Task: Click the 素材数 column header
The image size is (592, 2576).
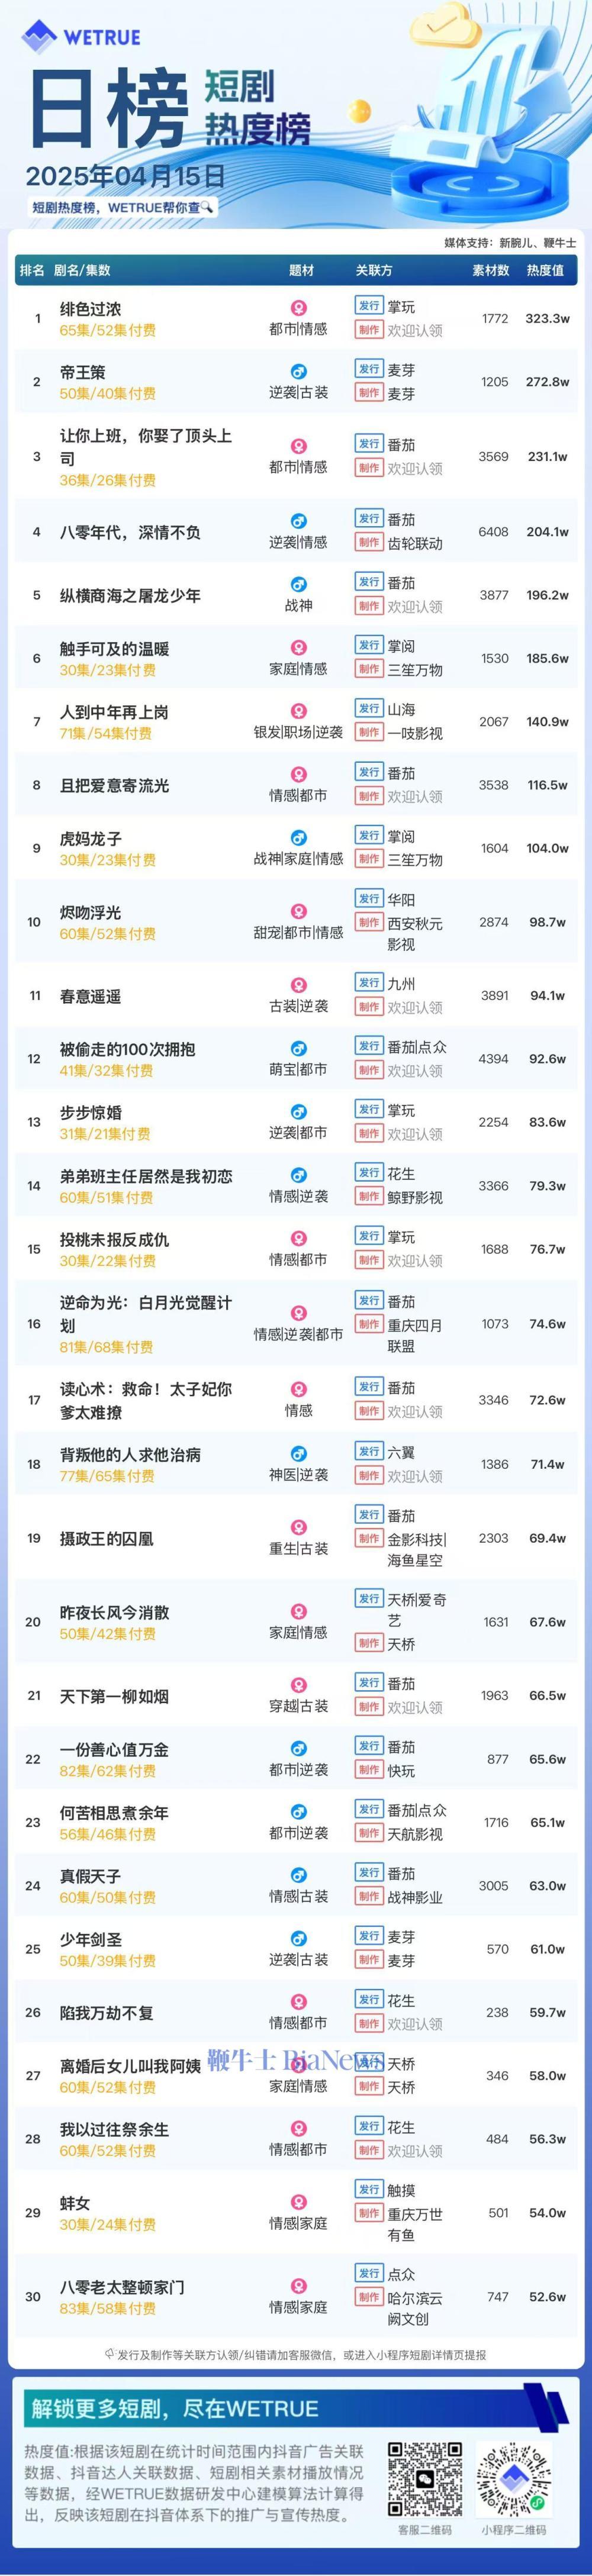Action: tap(491, 270)
